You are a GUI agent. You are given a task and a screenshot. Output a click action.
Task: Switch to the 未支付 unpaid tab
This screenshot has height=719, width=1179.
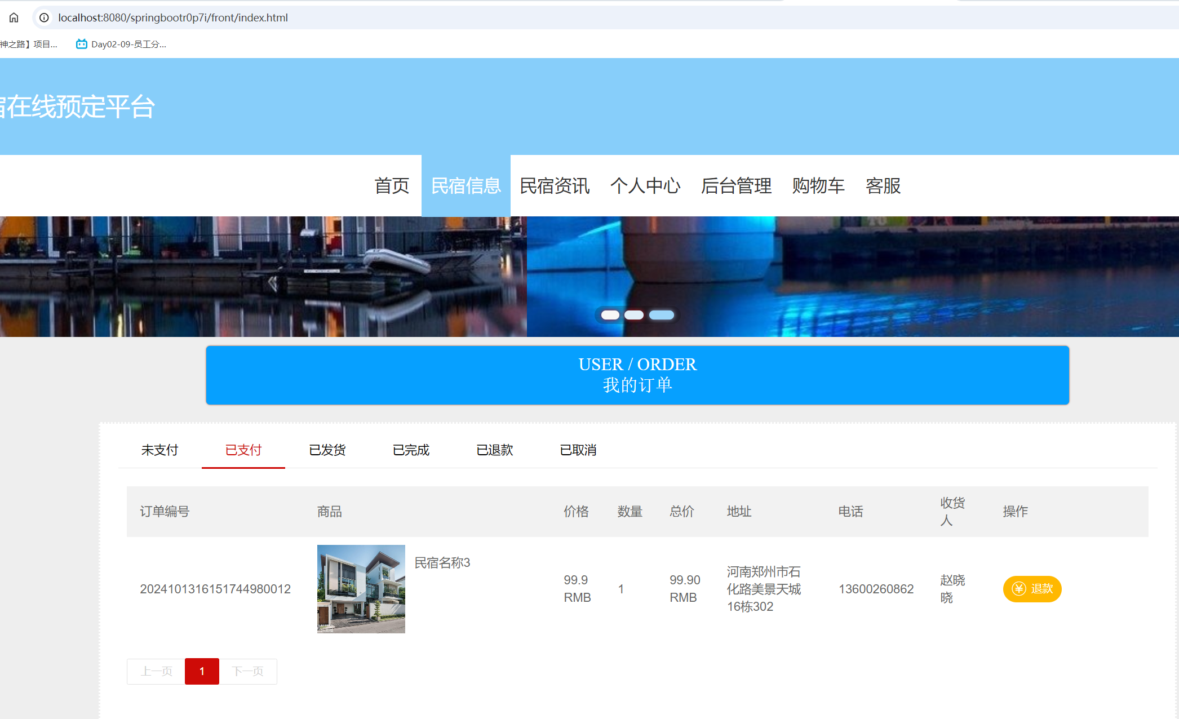point(159,450)
